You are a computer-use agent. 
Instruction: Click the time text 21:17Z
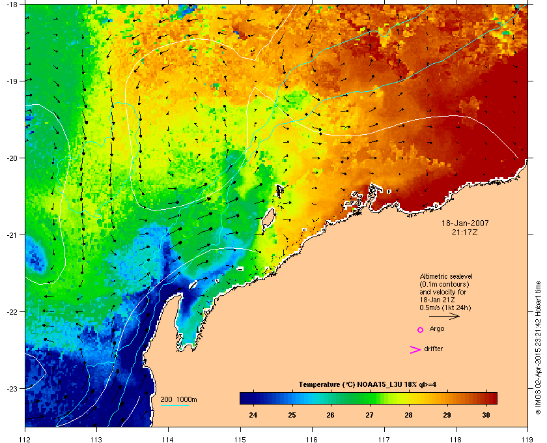click(465, 232)
